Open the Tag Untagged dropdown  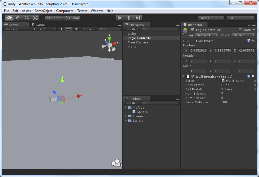pyautogui.click(x=207, y=35)
